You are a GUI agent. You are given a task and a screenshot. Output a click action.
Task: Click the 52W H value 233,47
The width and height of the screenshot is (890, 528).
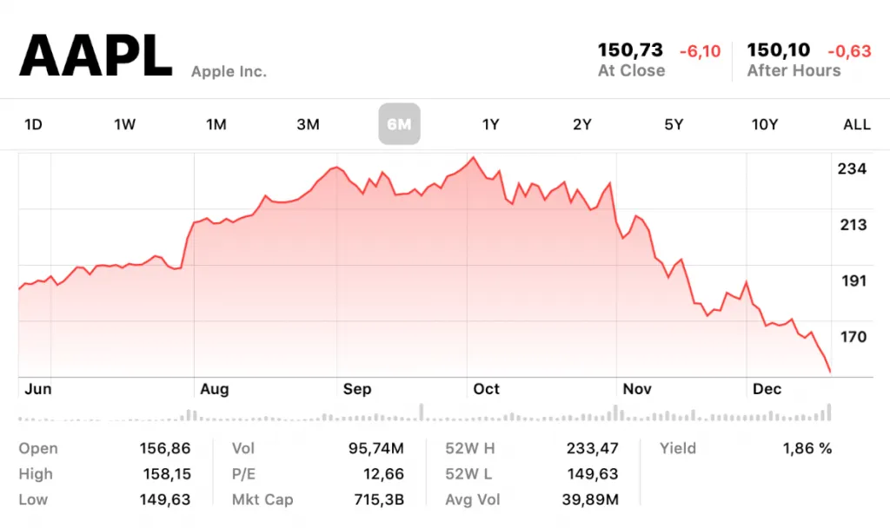coord(594,448)
